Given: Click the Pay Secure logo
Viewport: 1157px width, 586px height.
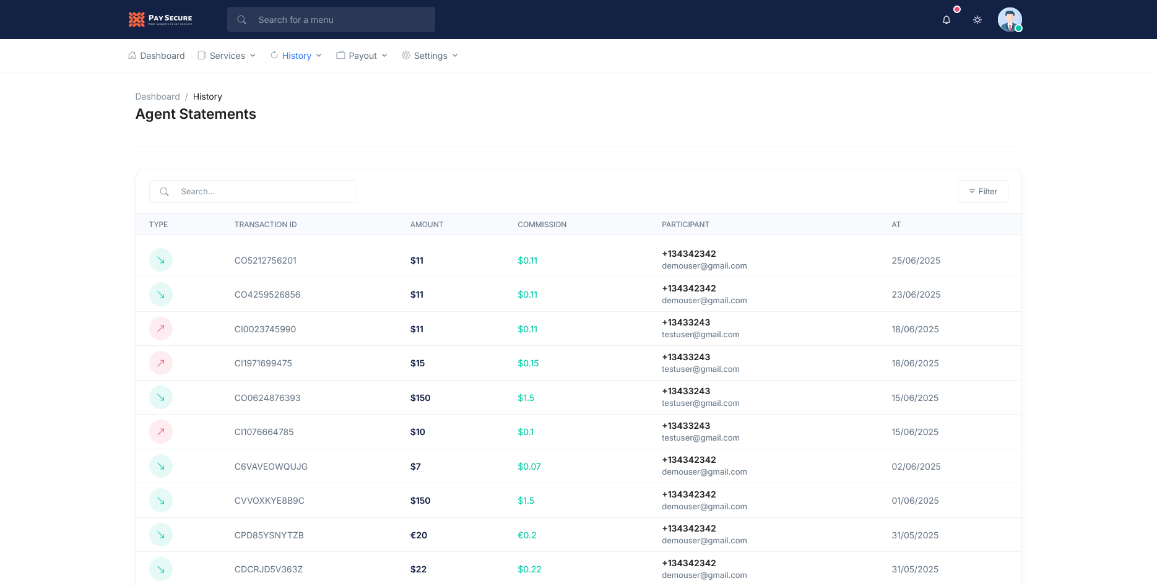Looking at the screenshot, I should coord(160,19).
